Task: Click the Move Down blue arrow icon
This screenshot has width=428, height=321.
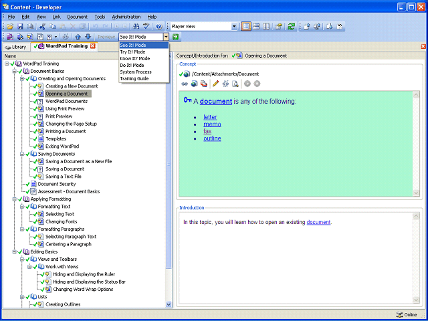Action: 88,37
